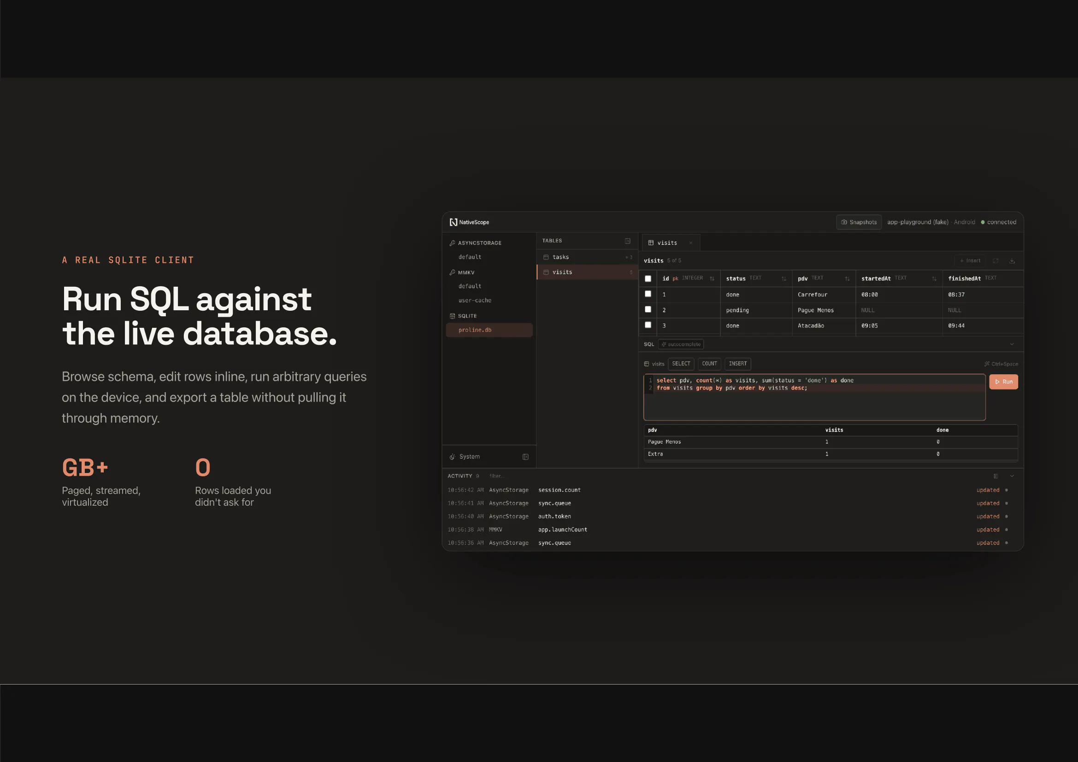
Task: Click the connected status indicator
Action: [998, 222]
